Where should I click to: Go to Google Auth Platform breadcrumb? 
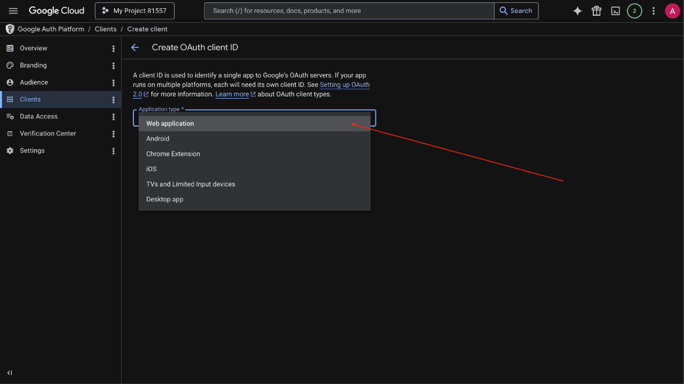(x=51, y=29)
